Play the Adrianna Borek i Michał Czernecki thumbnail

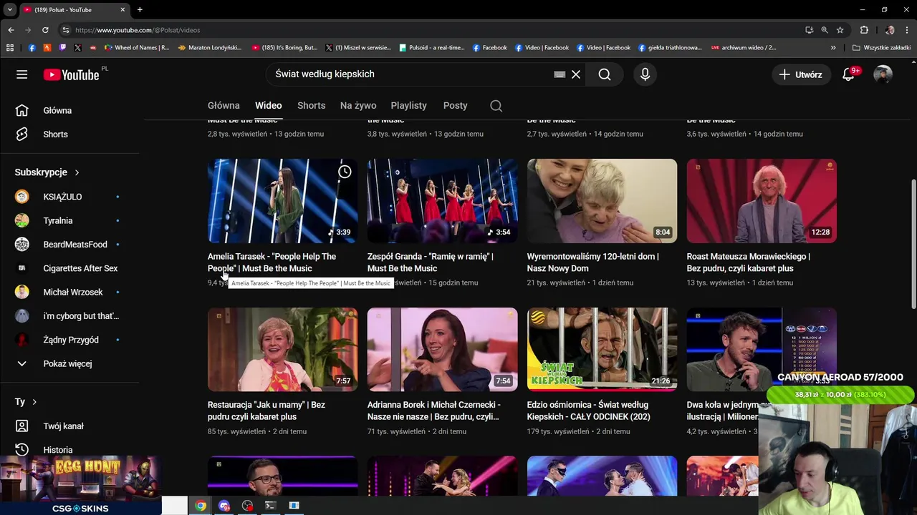click(x=442, y=350)
